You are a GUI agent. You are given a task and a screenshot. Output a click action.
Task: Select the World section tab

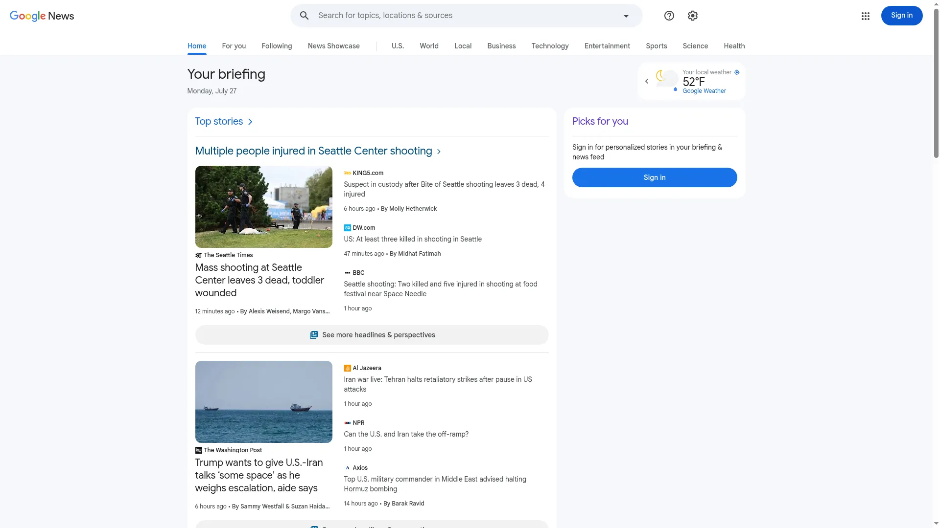429,46
